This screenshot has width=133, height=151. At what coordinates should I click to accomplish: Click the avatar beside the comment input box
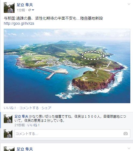8,134
